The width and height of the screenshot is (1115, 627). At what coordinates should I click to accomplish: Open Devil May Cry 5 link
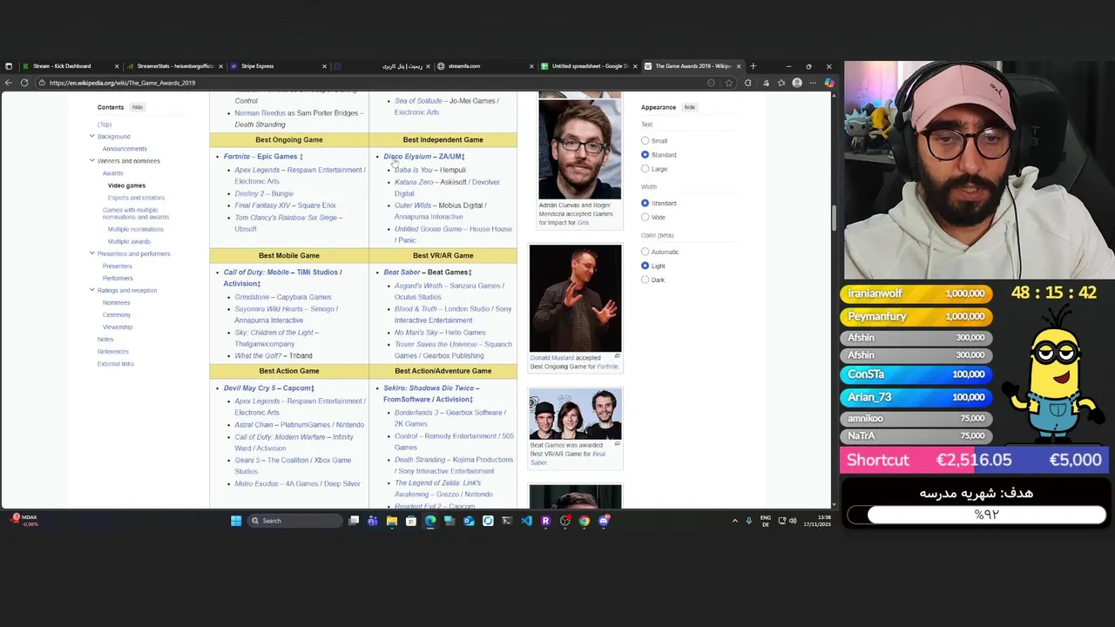pos(249,388)
